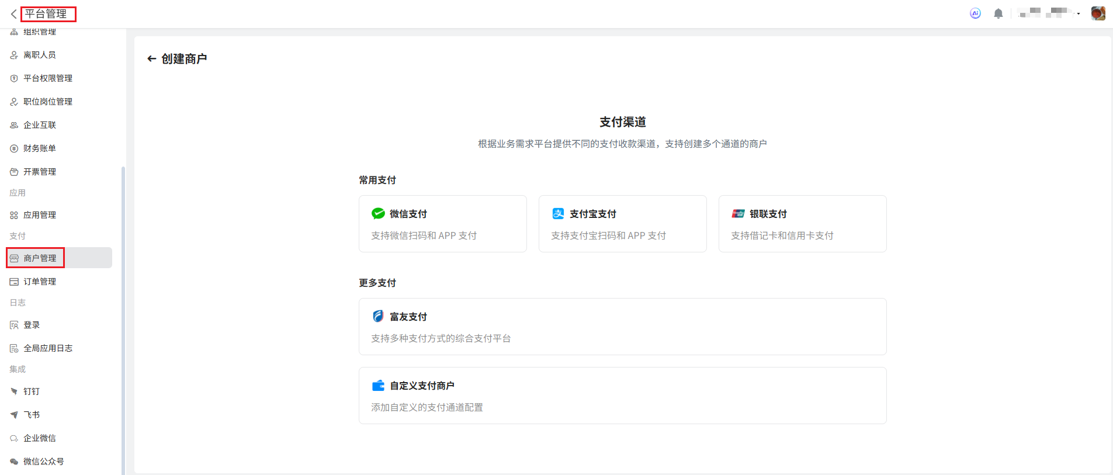This screenshot has width=1113, height=475.
Task: Select the 自定义支付商户 option card
Action: click(622, 396)
